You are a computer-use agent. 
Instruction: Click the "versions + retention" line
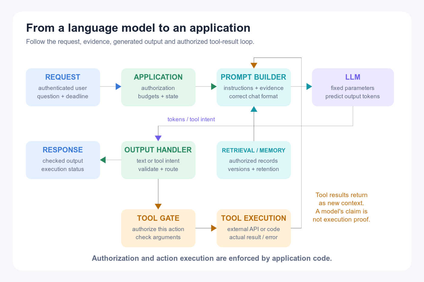253,169
